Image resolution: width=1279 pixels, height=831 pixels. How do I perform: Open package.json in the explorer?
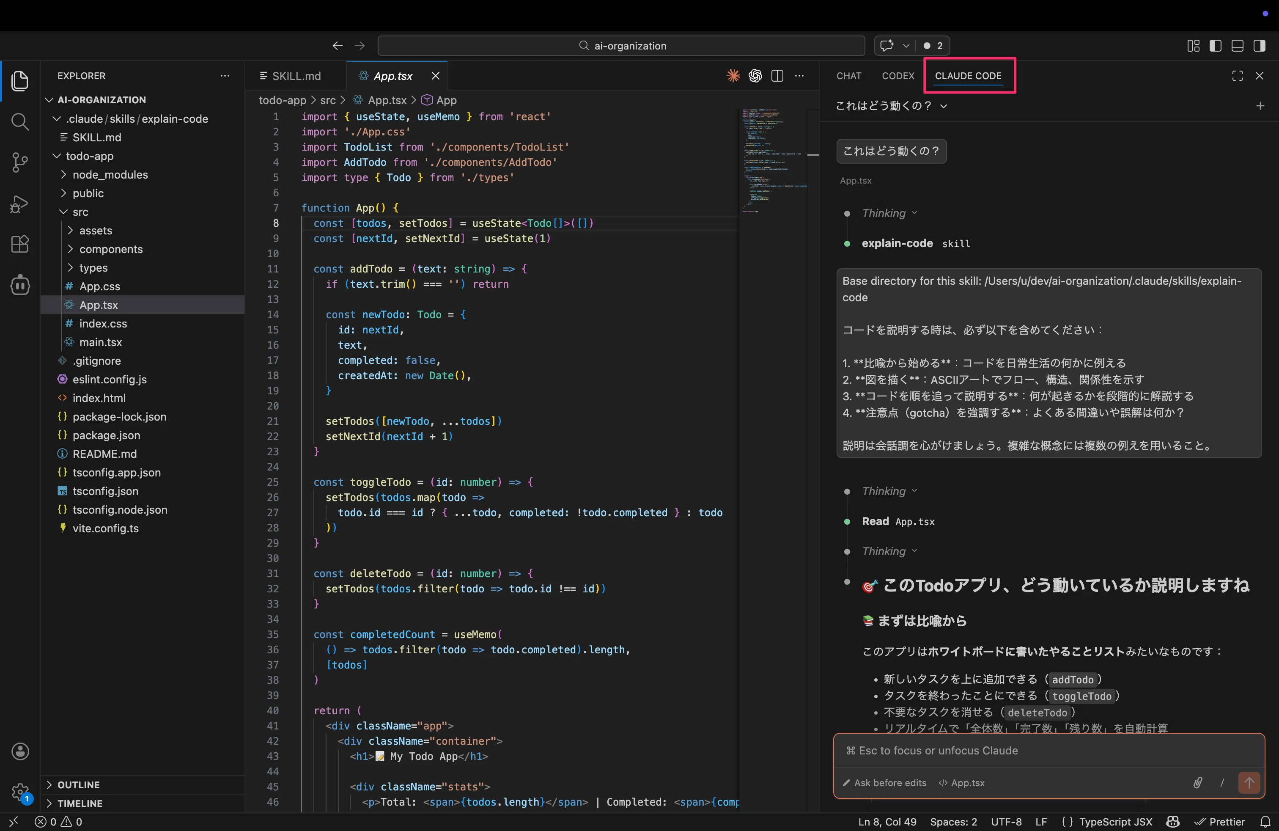pos(143,435)
